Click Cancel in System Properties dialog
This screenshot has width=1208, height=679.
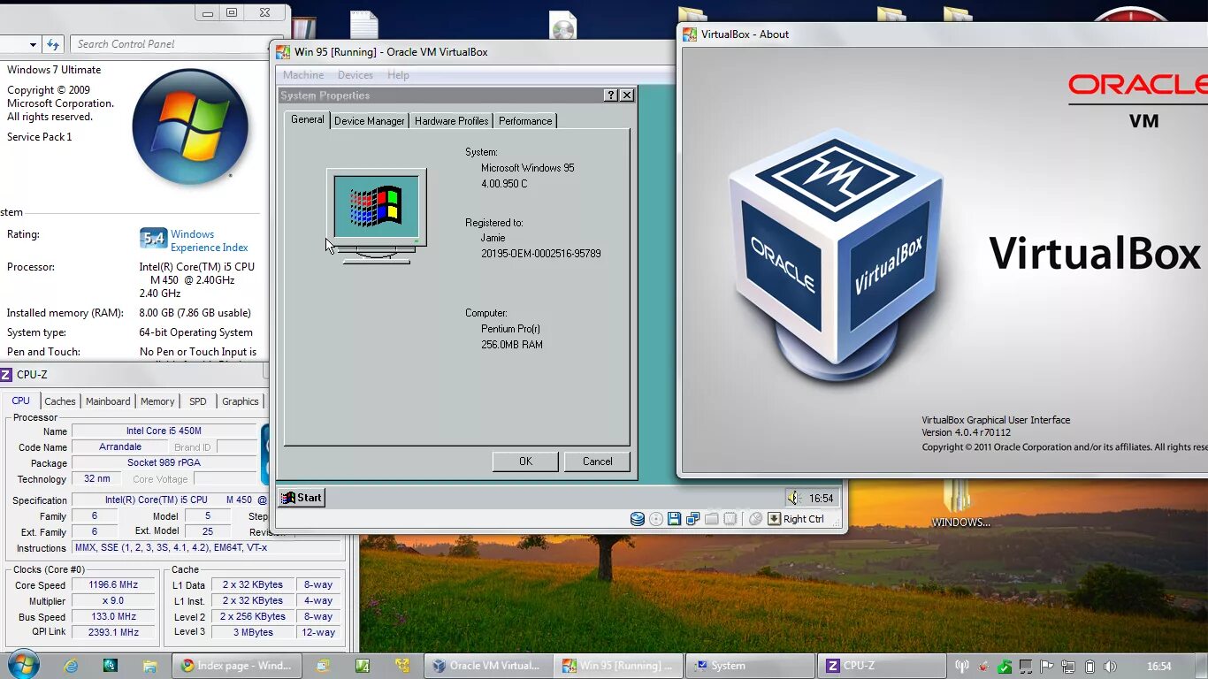point(597,462)
